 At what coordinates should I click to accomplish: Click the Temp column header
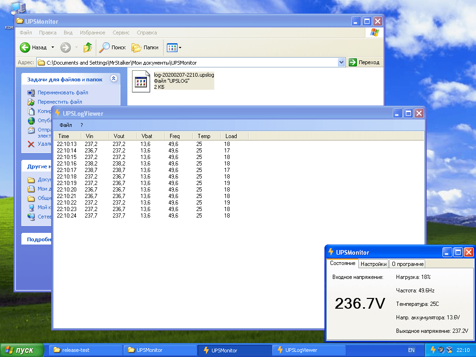pos(207,136)
